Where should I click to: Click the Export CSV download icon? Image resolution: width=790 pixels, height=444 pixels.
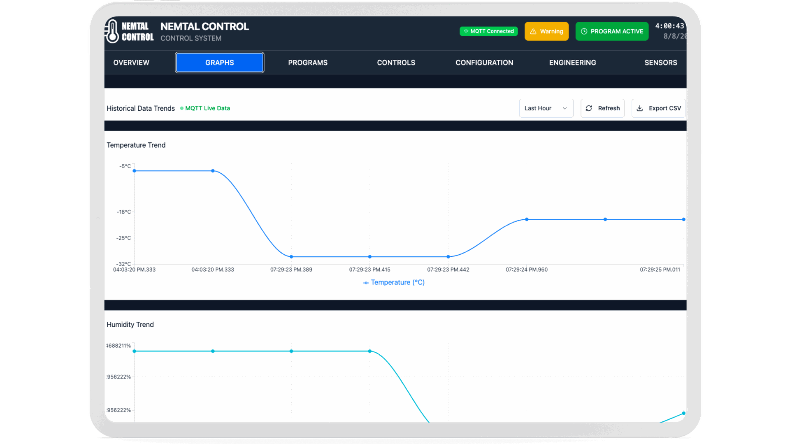(x=640, y=108)
